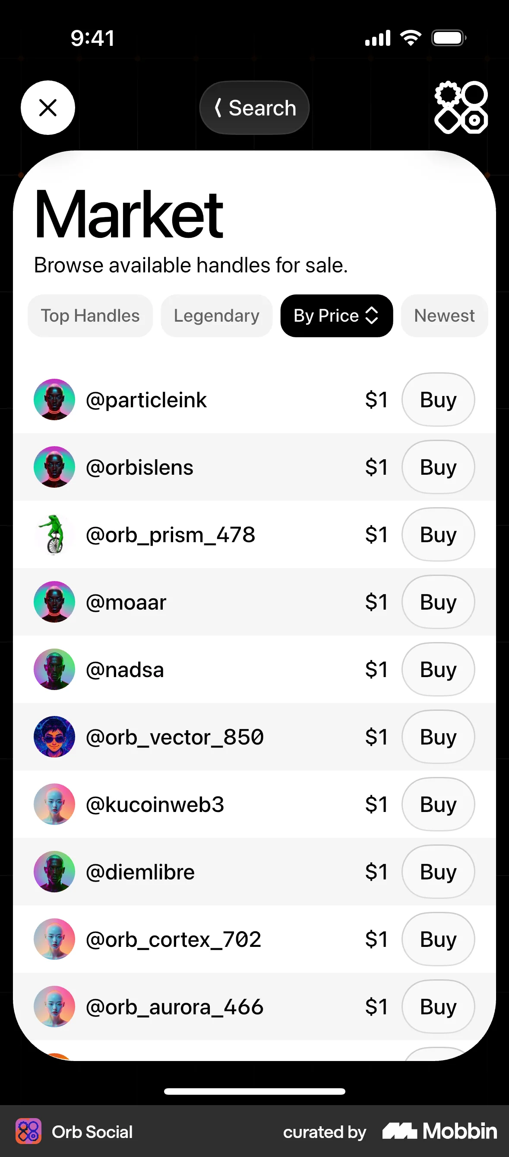Click @kucoinweb3's profile picture
This screenshot has height=1157, width=509.
[54, 804]
